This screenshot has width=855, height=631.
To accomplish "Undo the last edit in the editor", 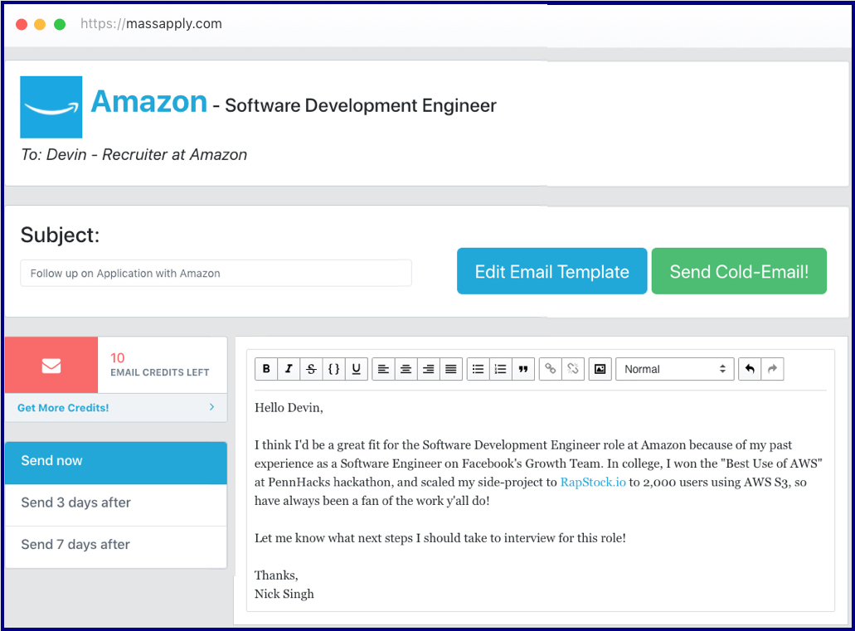I will click(x=750, y=369).
